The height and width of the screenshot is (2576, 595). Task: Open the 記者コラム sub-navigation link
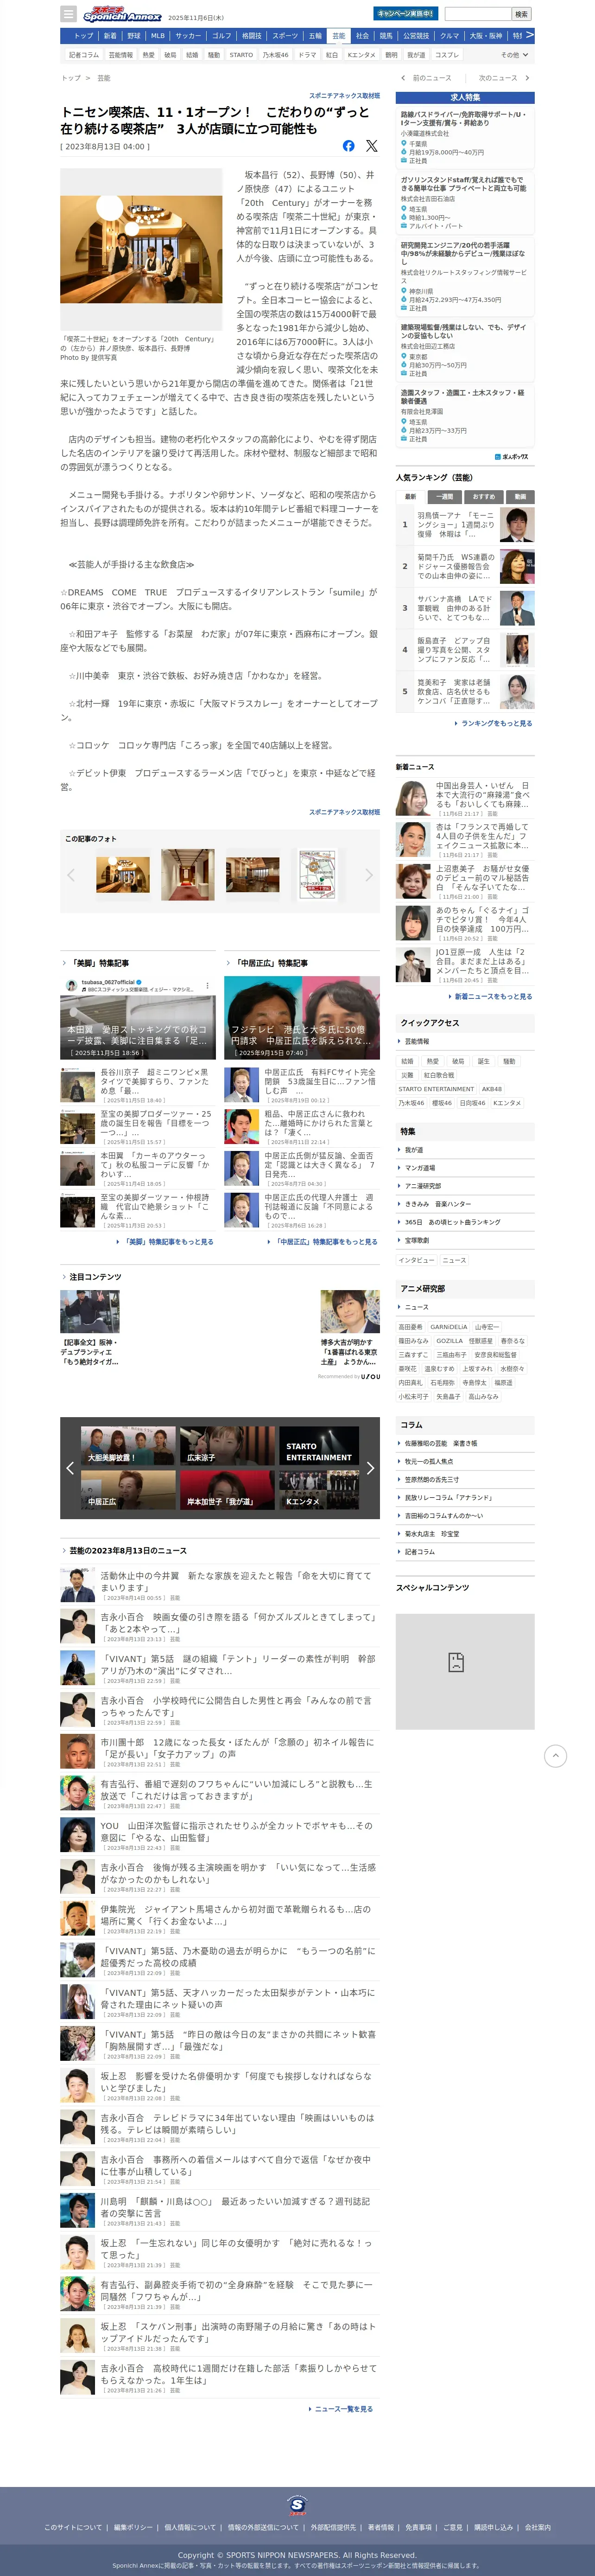pyautogui.click(x=84, y=55)
